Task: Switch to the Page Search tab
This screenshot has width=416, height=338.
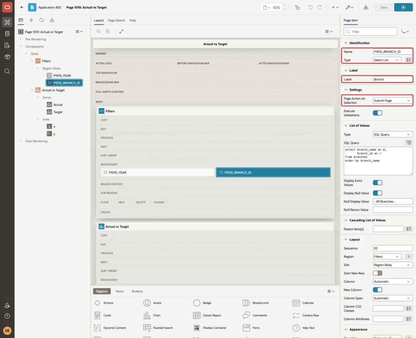Action: point(116,20)
